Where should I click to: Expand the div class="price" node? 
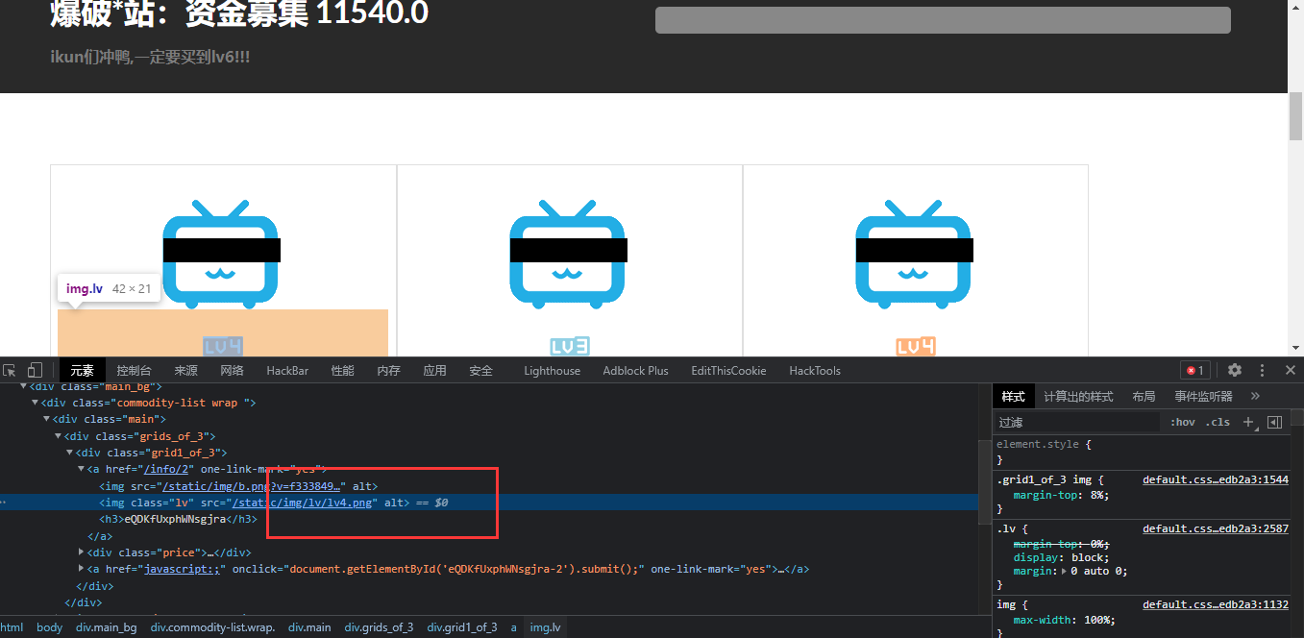click(x=83, y=552)
